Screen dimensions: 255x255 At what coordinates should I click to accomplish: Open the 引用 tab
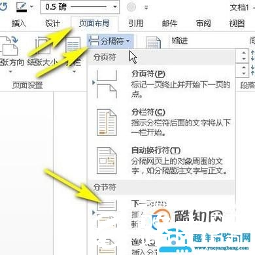tap(135, 23)
